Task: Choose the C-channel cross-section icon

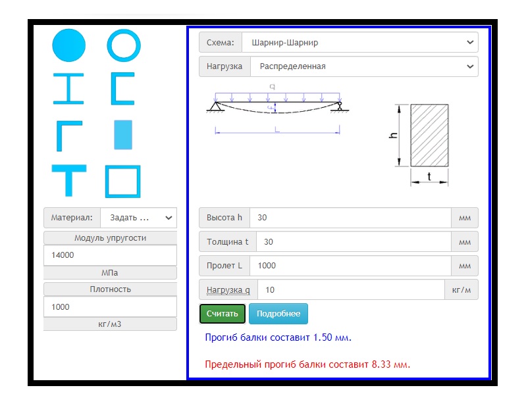Action: (x=123, y=89)
